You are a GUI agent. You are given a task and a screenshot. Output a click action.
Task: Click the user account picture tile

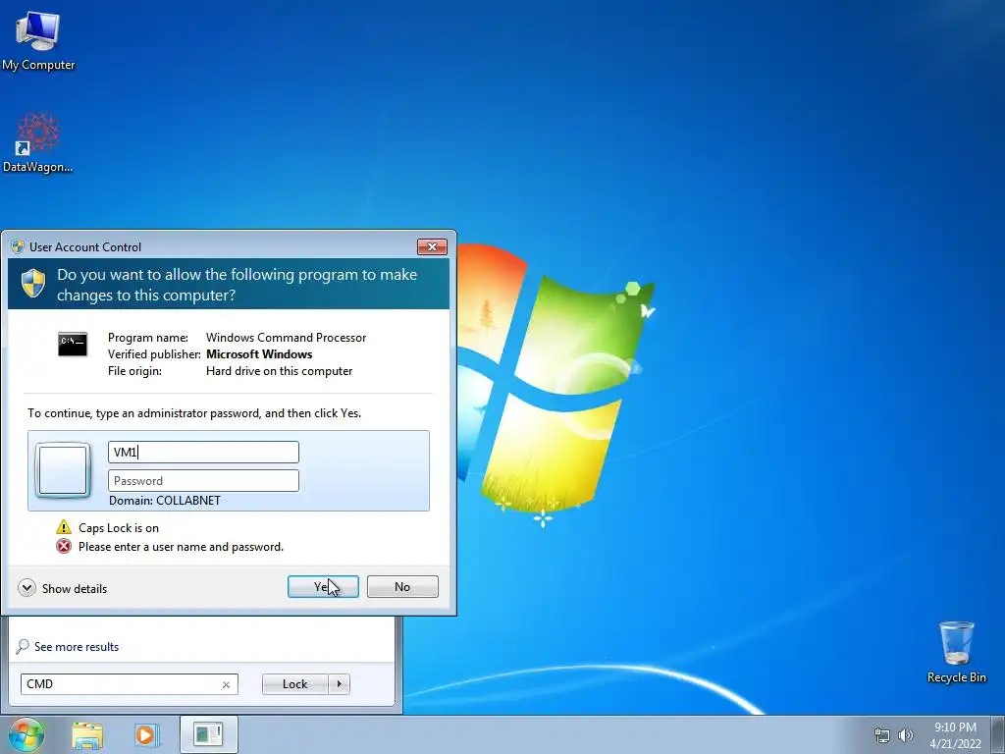click(x=63, y=470)
